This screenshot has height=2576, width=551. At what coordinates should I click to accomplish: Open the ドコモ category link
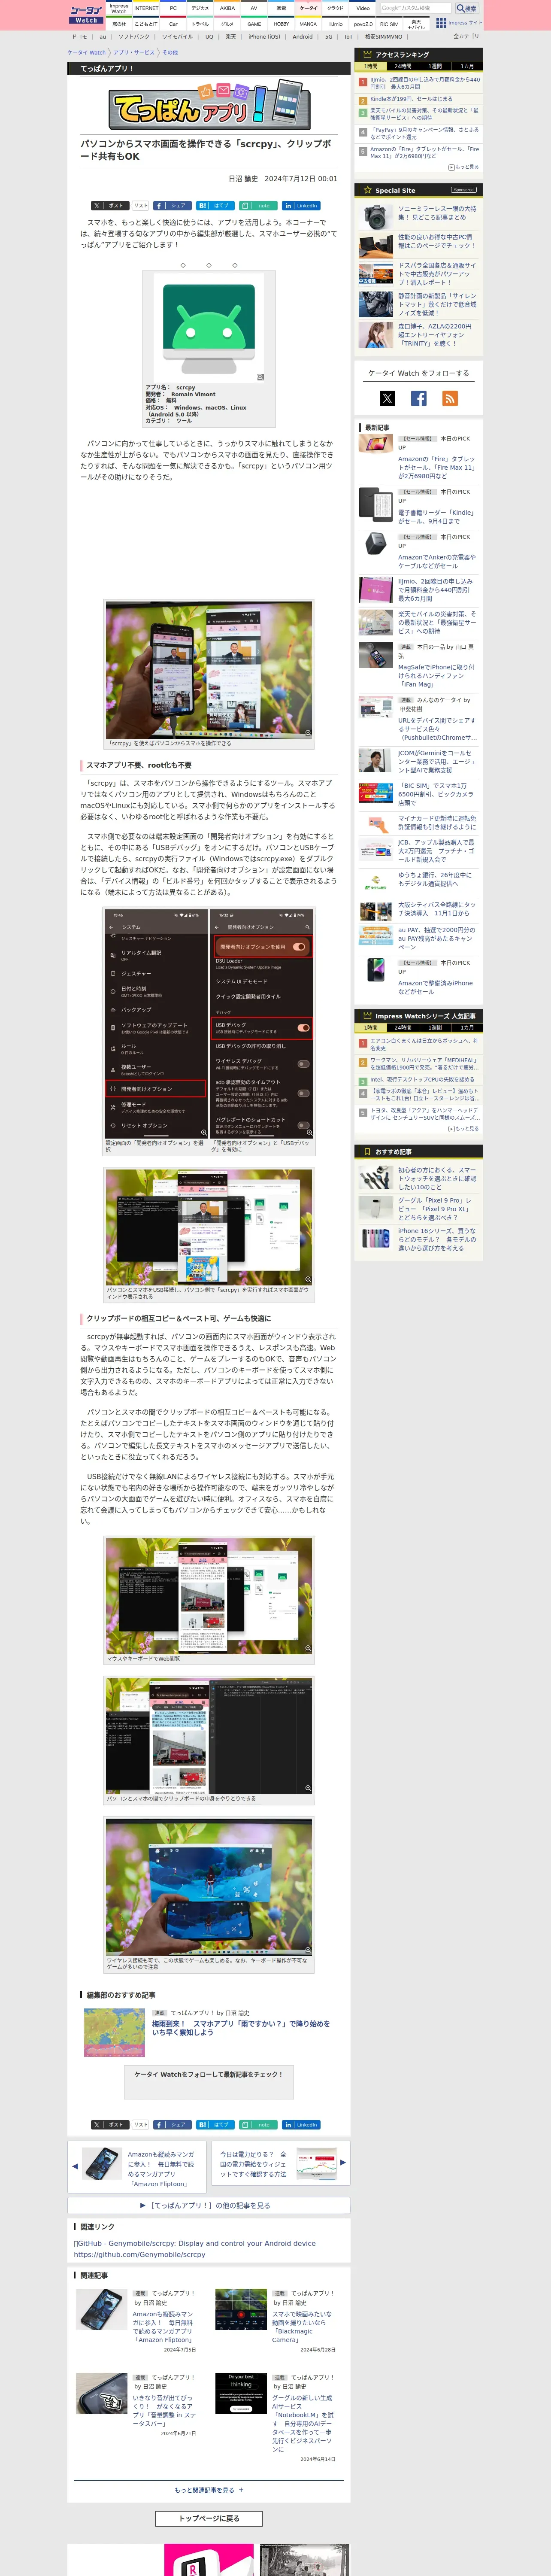(80, 36)
